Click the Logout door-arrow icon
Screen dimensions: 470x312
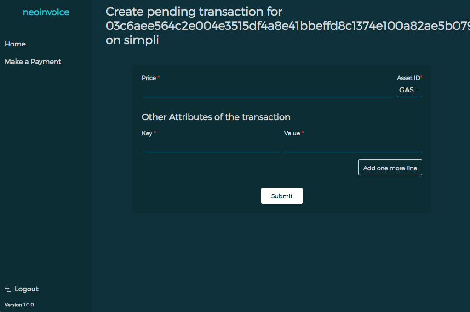tap(8, 289)
